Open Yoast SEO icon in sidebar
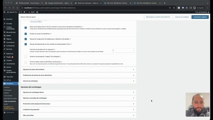 (x=4, y=77)
